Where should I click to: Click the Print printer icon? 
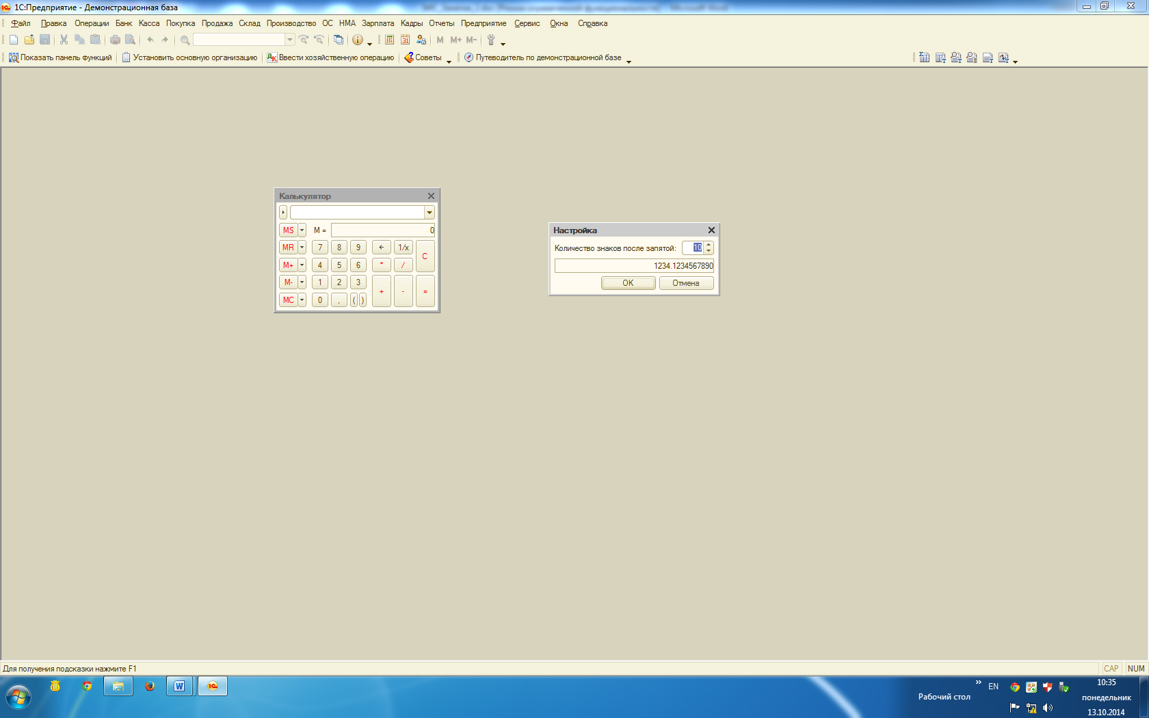[x=115, y=40]
